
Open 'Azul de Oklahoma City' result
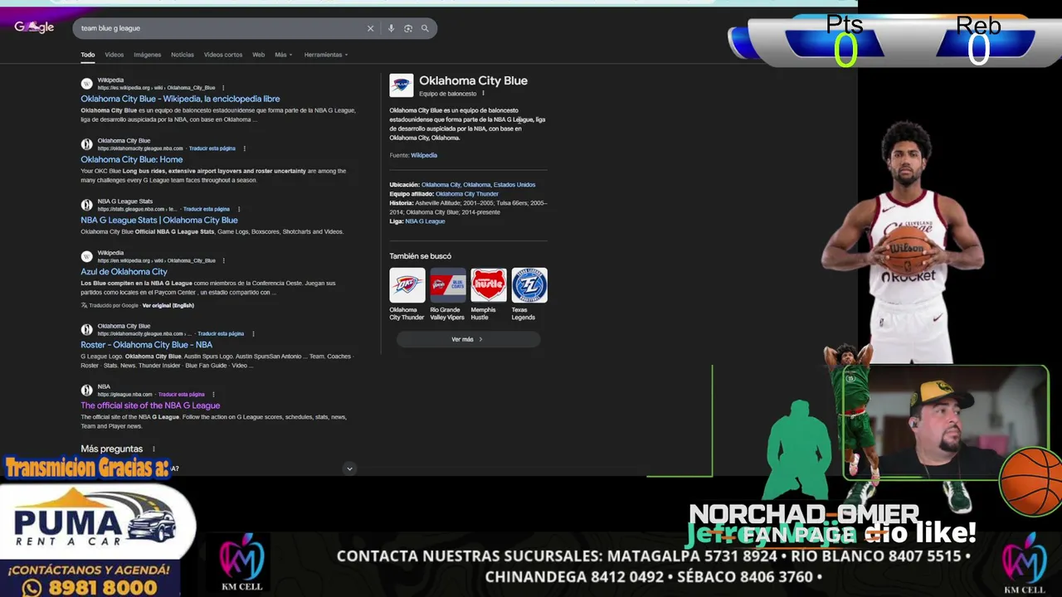124,271
